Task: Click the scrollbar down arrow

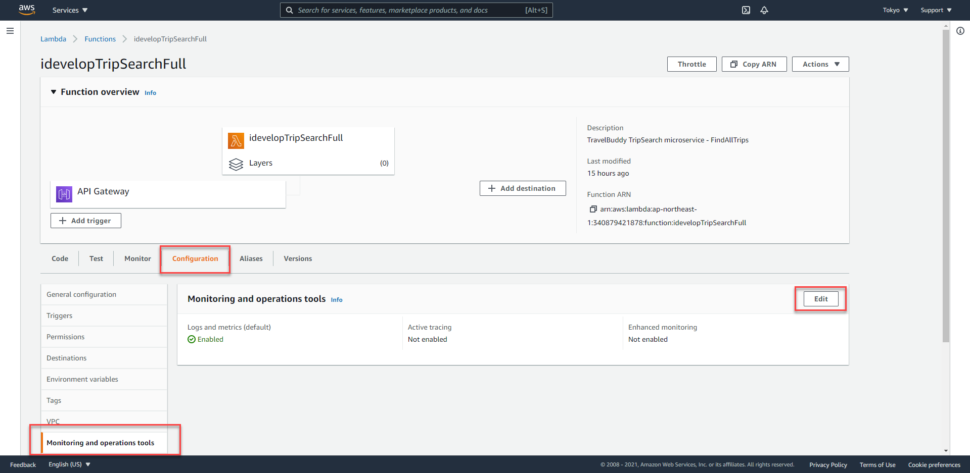Action: [946, 451]
